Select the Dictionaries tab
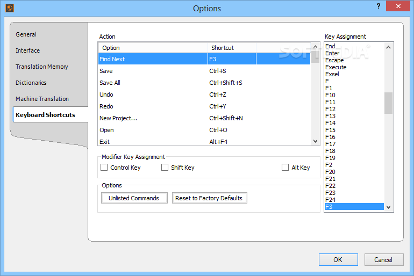This screenshot has width=414, height=276. (x=31, y=83)
